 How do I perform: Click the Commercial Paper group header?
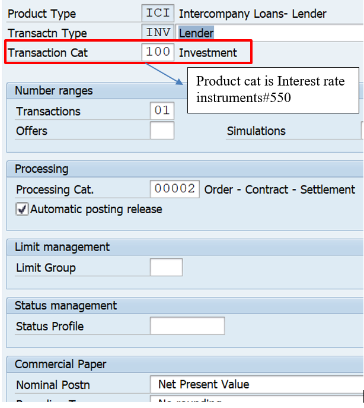60,364
